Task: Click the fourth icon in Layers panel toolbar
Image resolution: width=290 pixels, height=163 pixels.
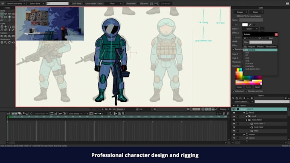Action: (x=244, y=98)
